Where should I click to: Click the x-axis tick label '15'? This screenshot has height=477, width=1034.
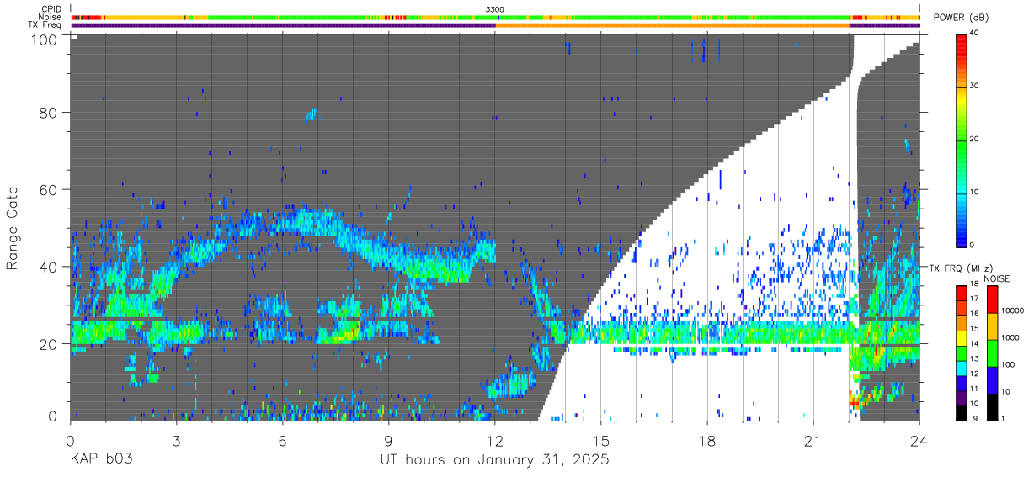601,440
